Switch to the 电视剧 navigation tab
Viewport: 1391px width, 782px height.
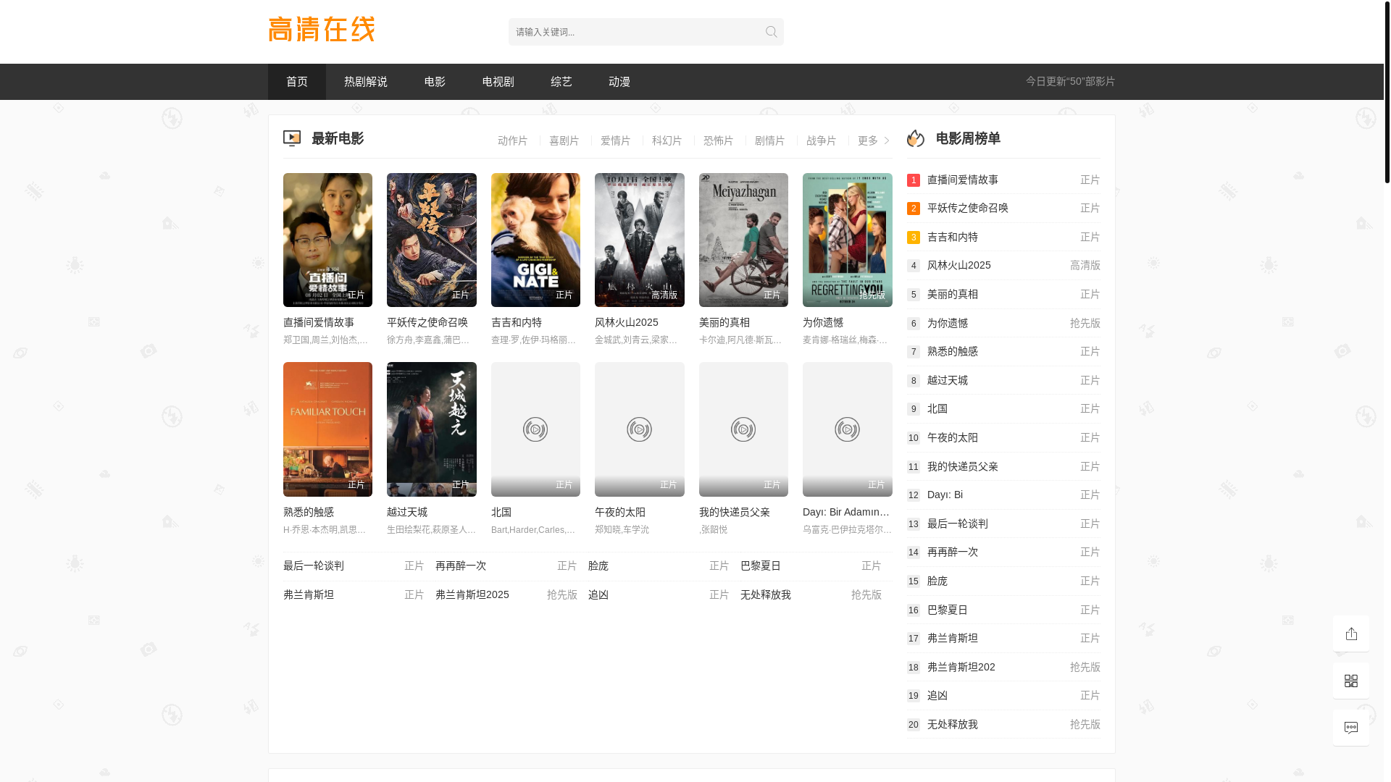coord(498,82)
